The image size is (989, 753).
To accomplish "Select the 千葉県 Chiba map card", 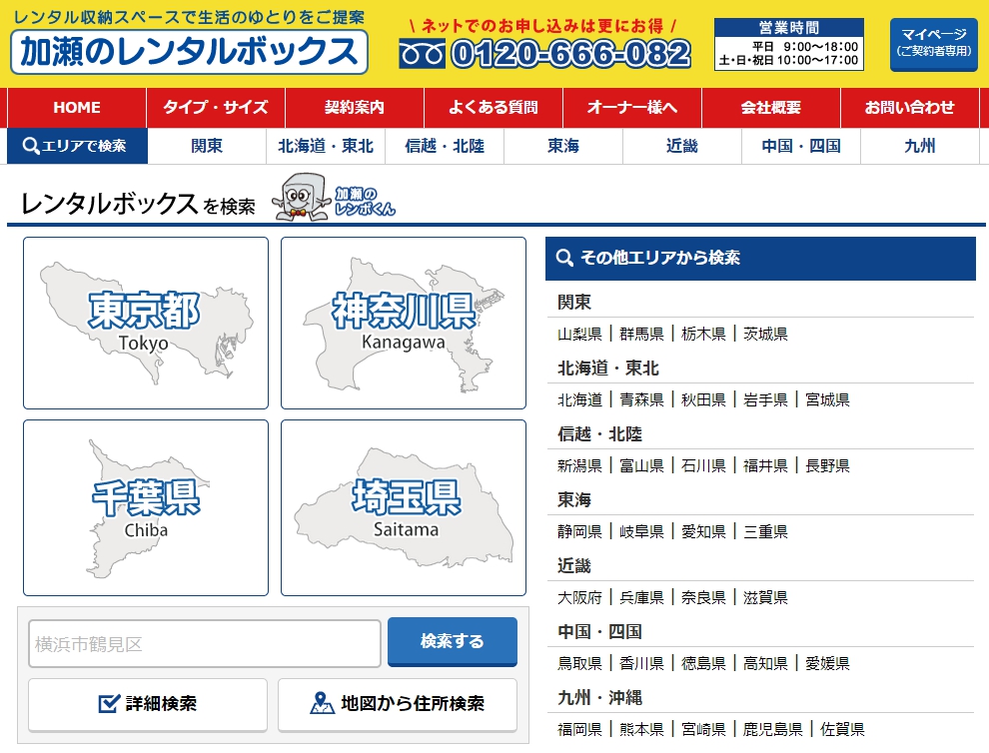I will pos(146,507).
